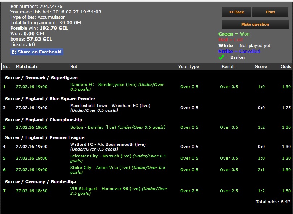Click the Matchdate column header
293x214 pixels.
tap(27, 66)
